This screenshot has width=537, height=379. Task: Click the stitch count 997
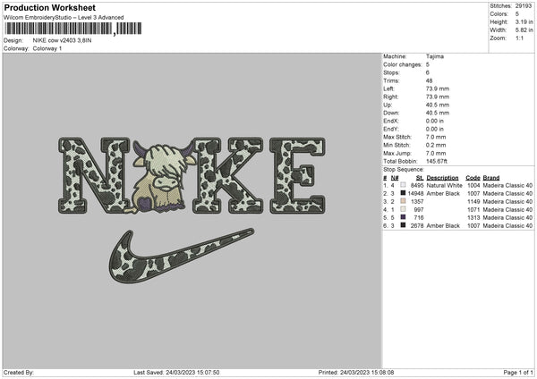click(x=419, y=210)
